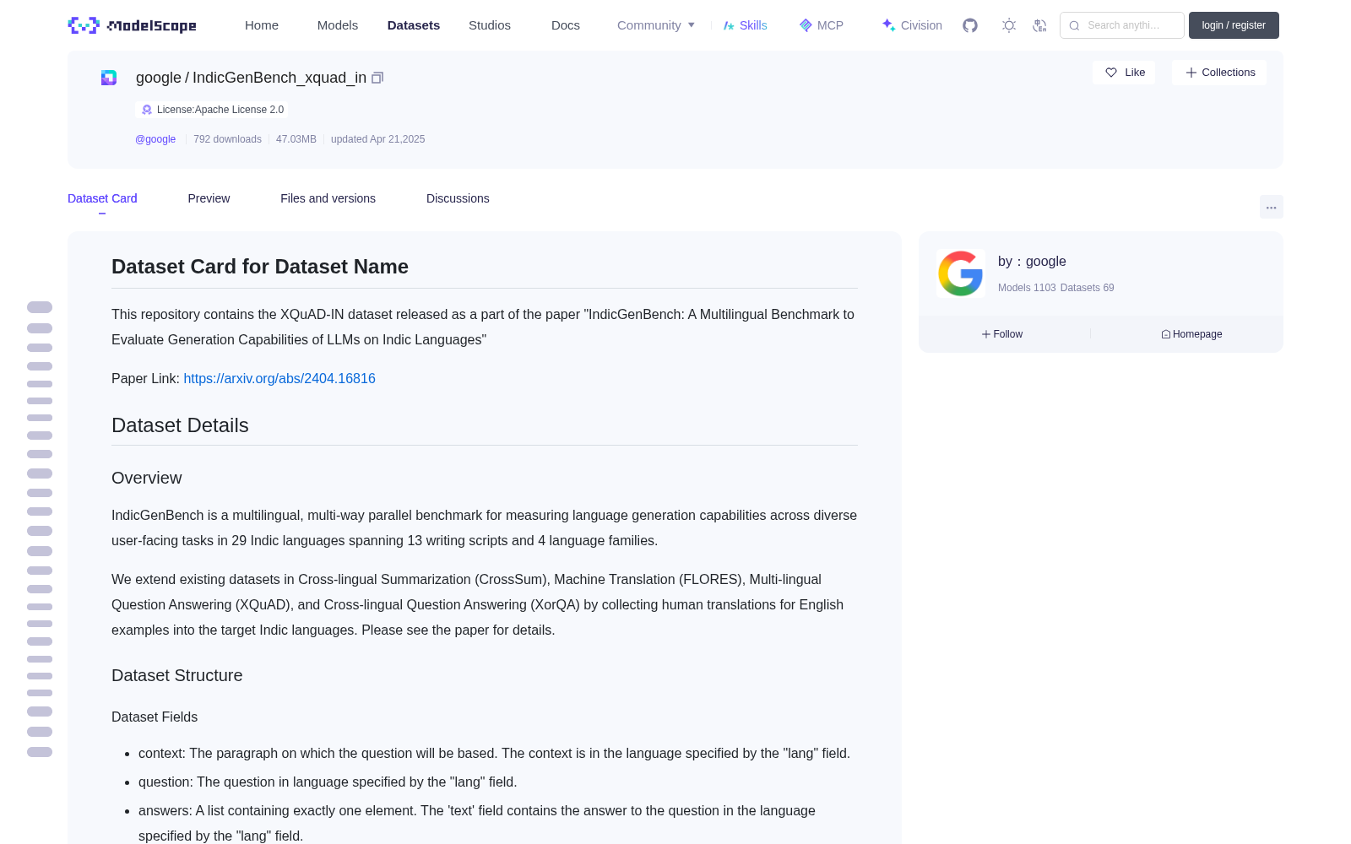This screenshot has width=1351, height=844.
Task: Click the first outline marker in left sidebar
Action: point(40,307)
